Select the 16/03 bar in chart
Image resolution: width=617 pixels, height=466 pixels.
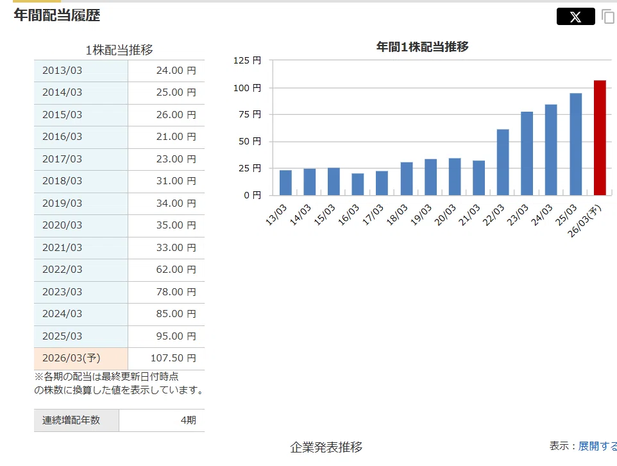coord(358,184)
